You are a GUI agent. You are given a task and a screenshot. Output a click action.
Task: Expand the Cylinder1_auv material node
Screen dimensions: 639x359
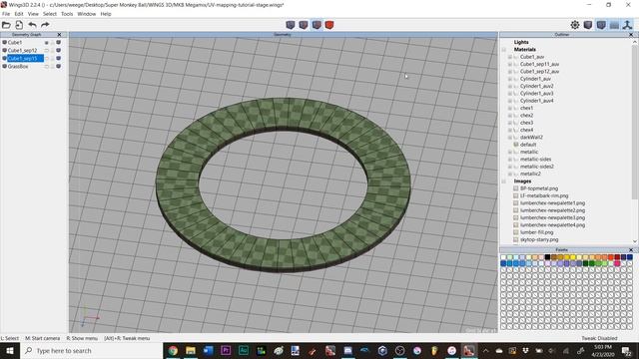pyautogui.click(x=510, y=79)
